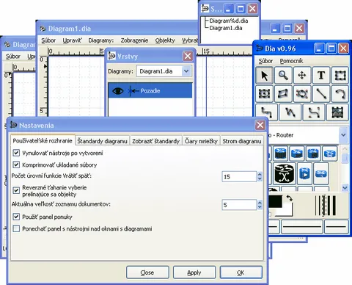Open the Router sheet dropdown in toolbox
The height and width of the screenshot is (285, 352).
pyautogui.click(x=343, y=135)
